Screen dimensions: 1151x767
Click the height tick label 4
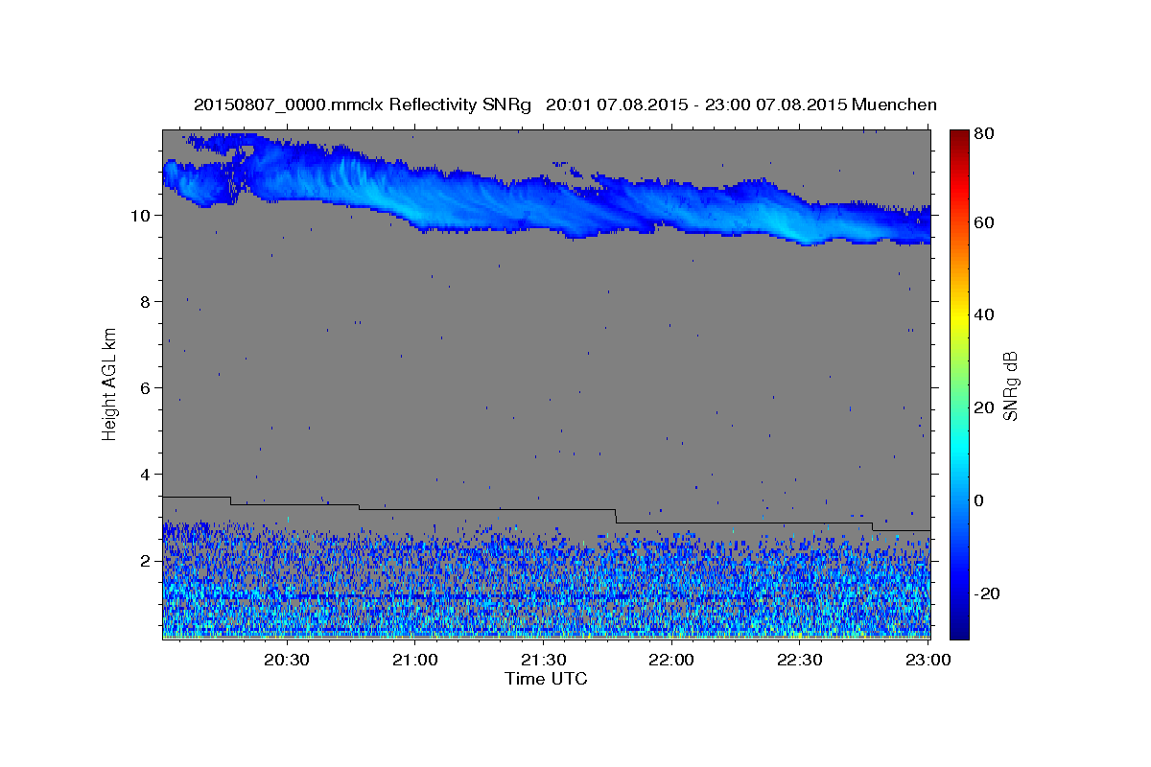point(146,474)
